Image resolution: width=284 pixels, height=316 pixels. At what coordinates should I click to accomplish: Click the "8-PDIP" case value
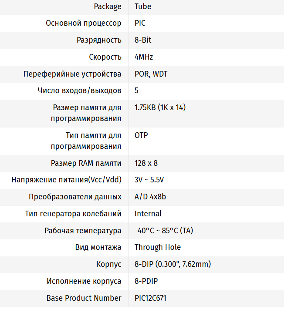point(145,281)
